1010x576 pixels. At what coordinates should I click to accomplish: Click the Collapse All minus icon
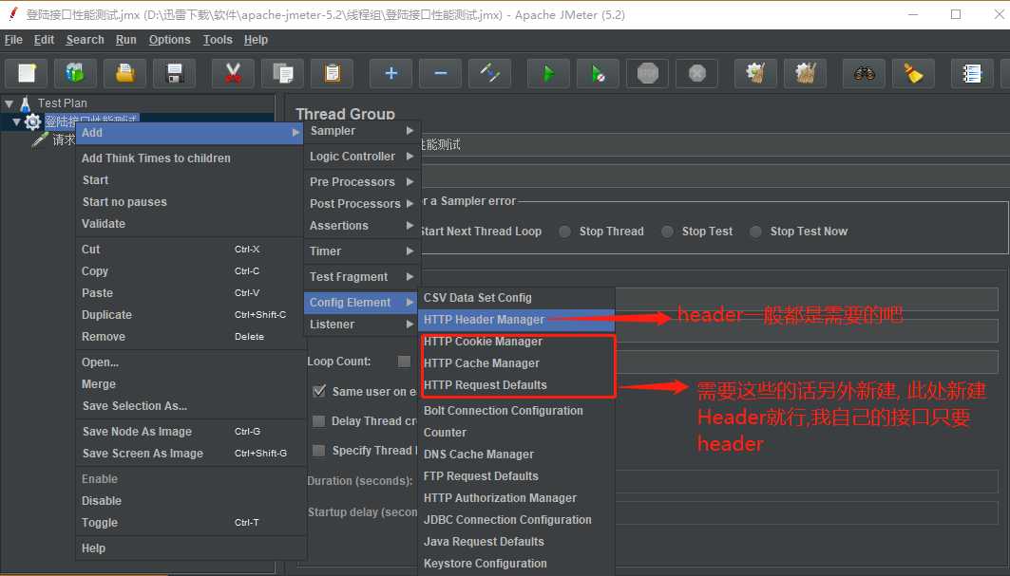click(x=441, y=73)
